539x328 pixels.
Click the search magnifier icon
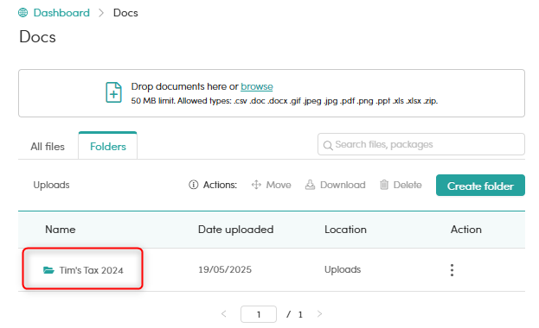coord(328,145)
